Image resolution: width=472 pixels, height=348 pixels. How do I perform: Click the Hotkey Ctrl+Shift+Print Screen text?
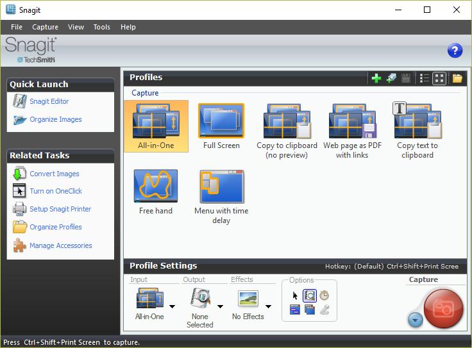[x=392, y=266]
